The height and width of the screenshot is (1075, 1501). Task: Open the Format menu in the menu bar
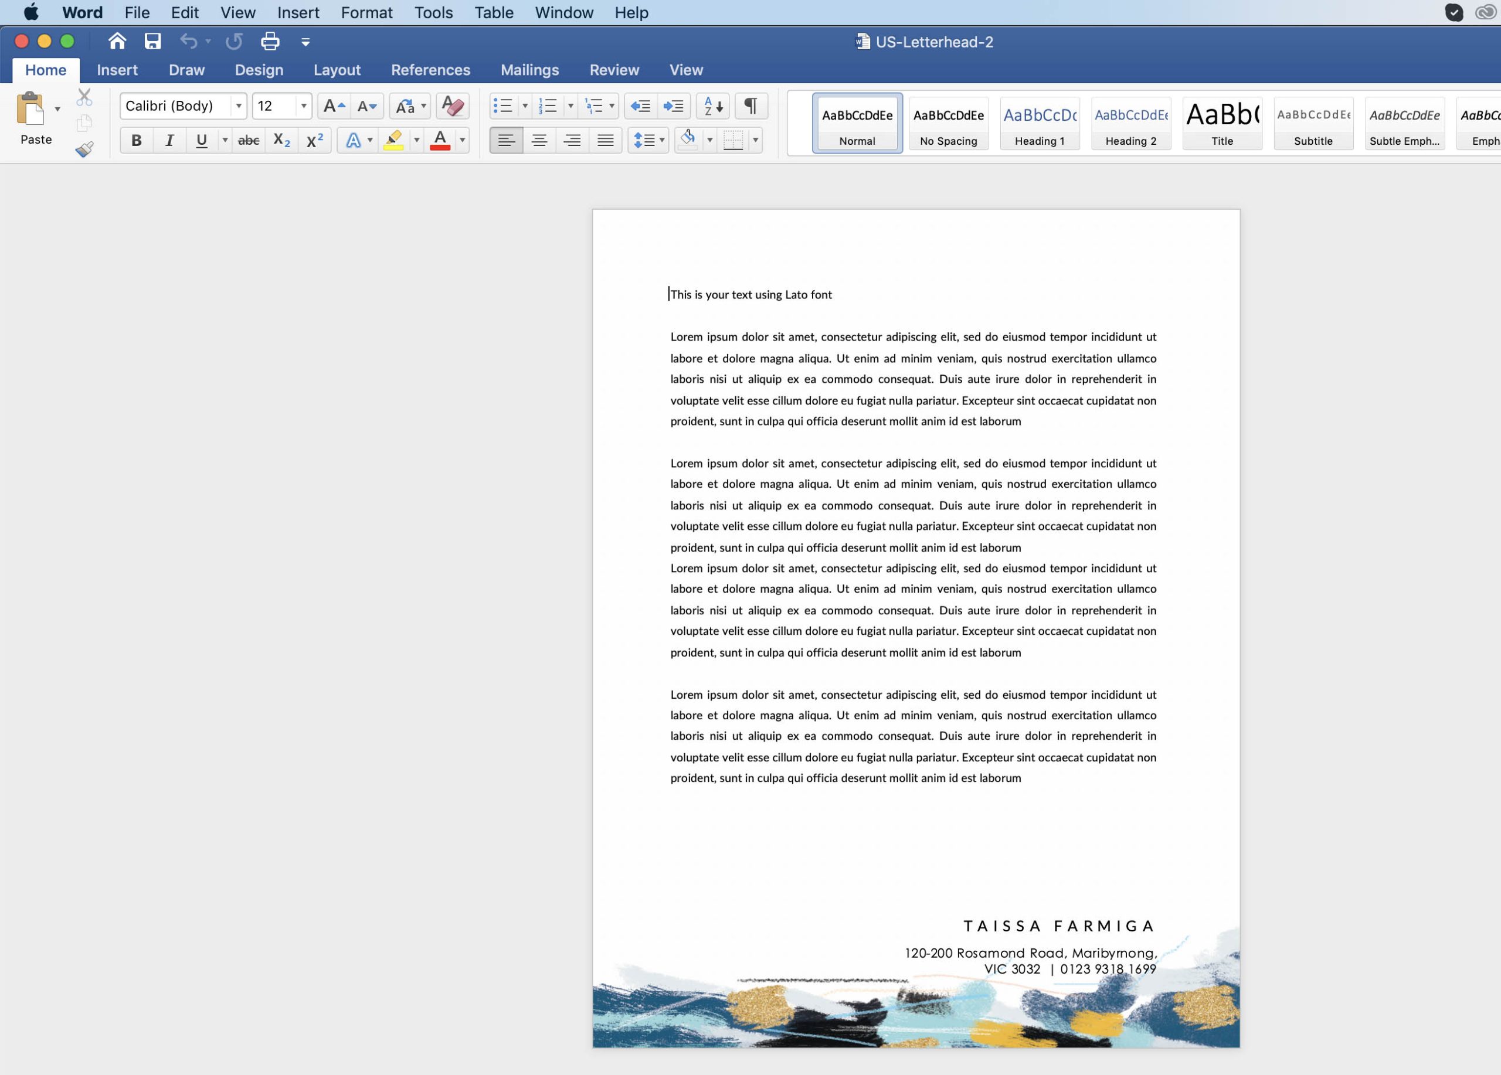[366, 12]
